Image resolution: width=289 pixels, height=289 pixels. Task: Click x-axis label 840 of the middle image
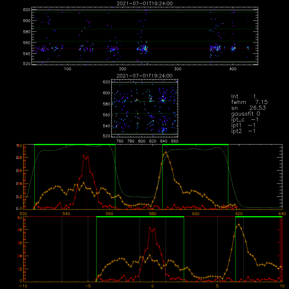point(164,141)
